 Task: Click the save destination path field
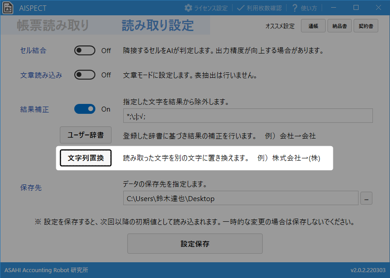pos(240,198)
